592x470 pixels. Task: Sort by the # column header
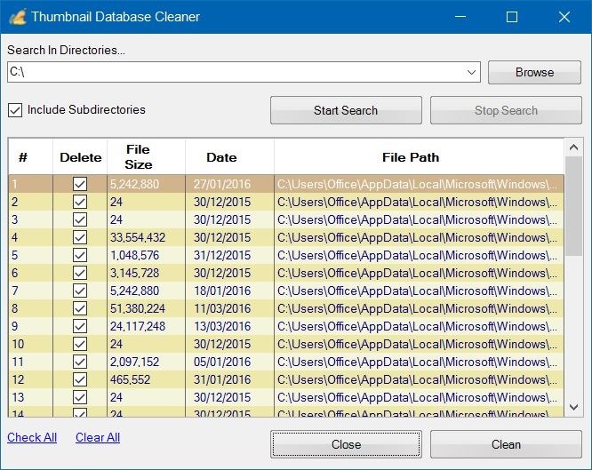(x=30, y=156)
